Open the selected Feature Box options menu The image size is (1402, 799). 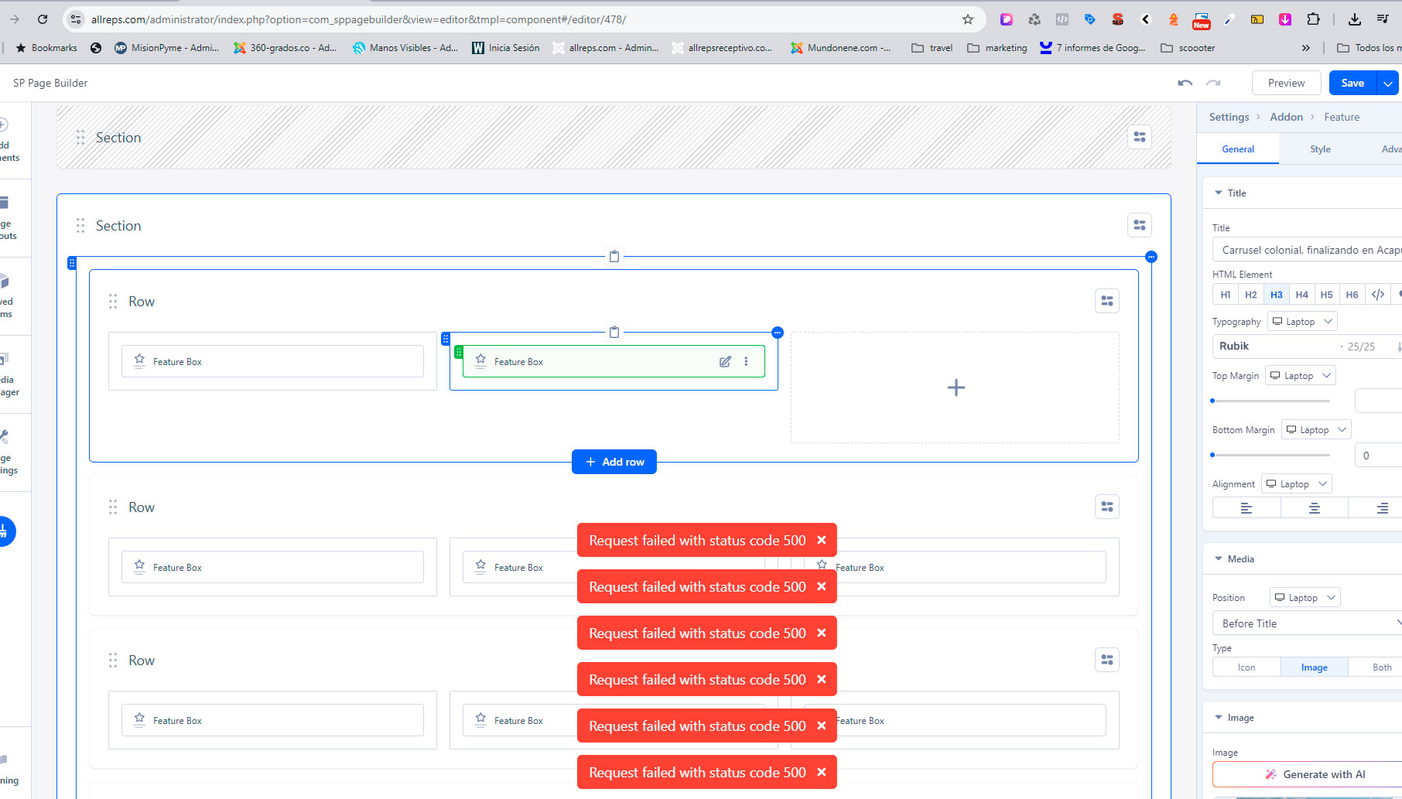(x=746, y=361)
